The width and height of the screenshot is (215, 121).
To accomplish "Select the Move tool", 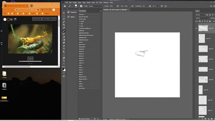I will click(64, 13).
